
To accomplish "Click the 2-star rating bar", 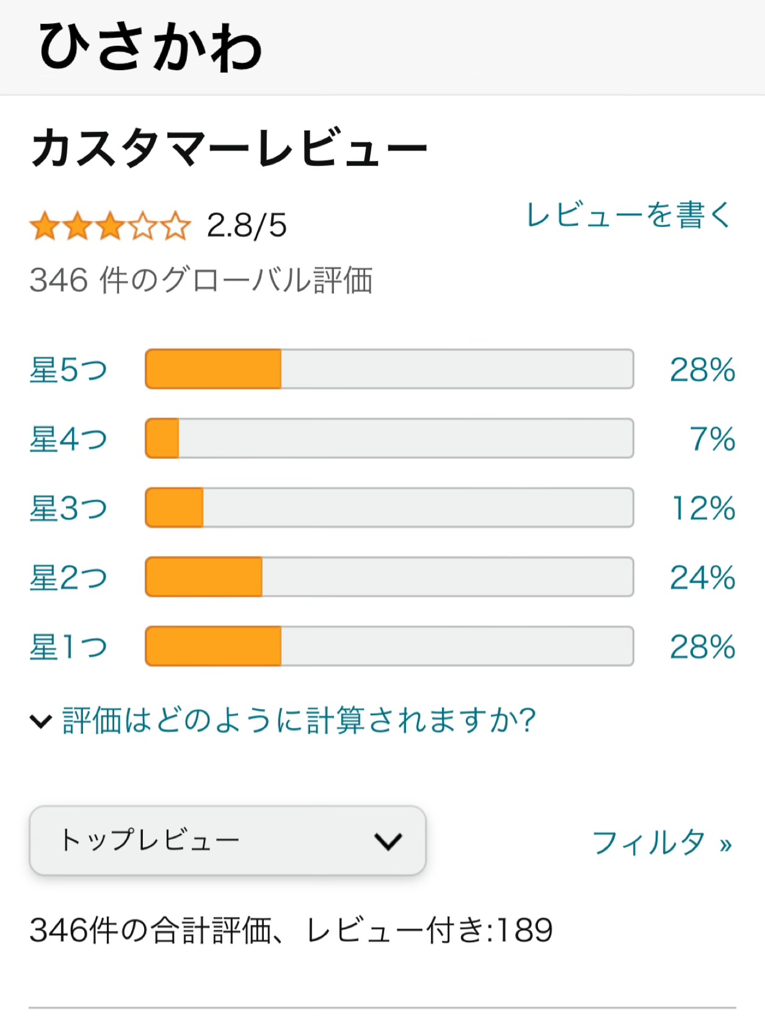I will (389, 577).
